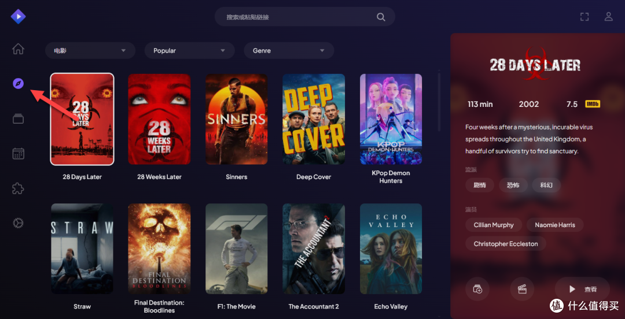This screenshot has width=625, height=319.
Task: Click the Naomie Harris cast link
Action: pos(555,225)
